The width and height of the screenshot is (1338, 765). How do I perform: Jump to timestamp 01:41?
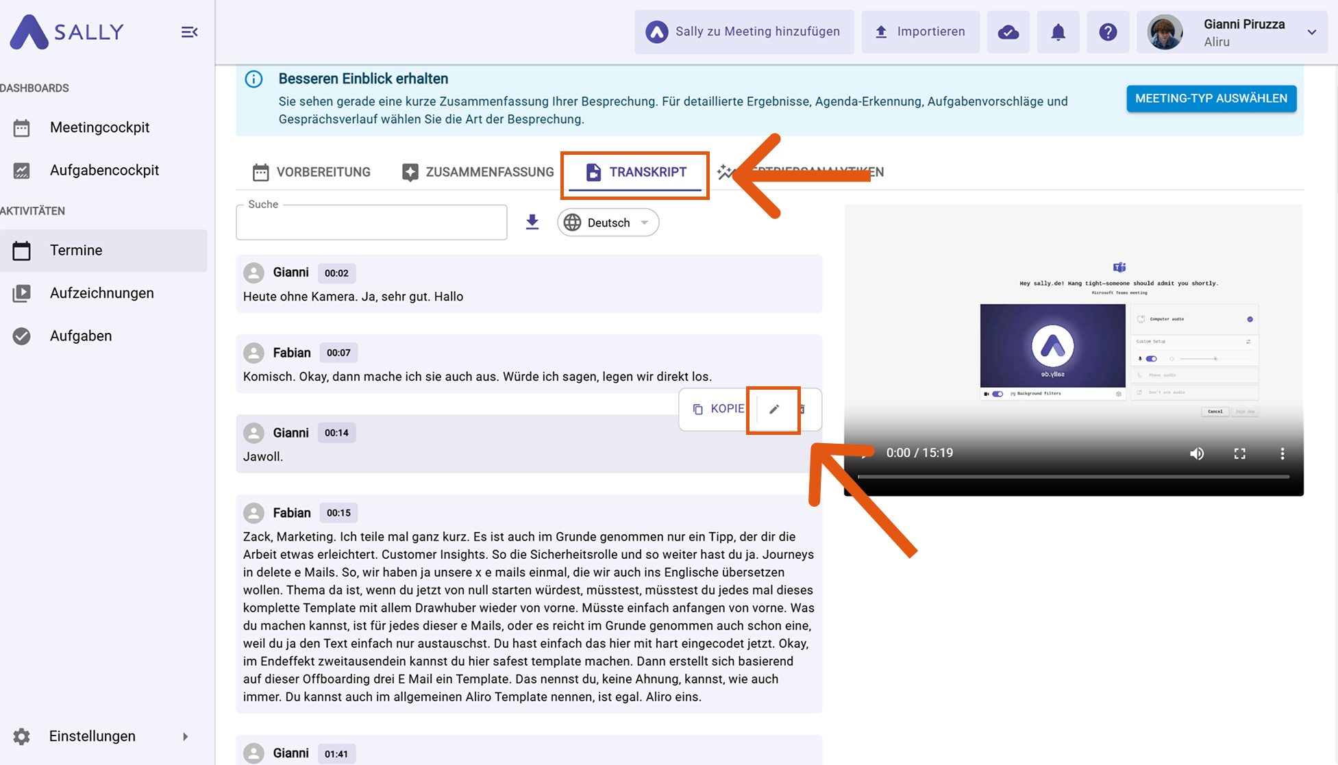(336, 754)
